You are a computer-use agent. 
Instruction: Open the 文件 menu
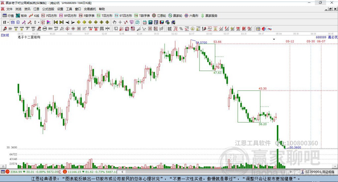coord(10,9)
